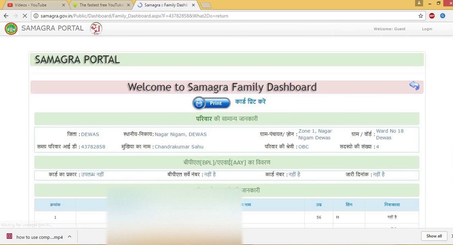Click the red Samagra swirl logo
453x245 pixels.
pyautogui.click(x=96, y=29)
